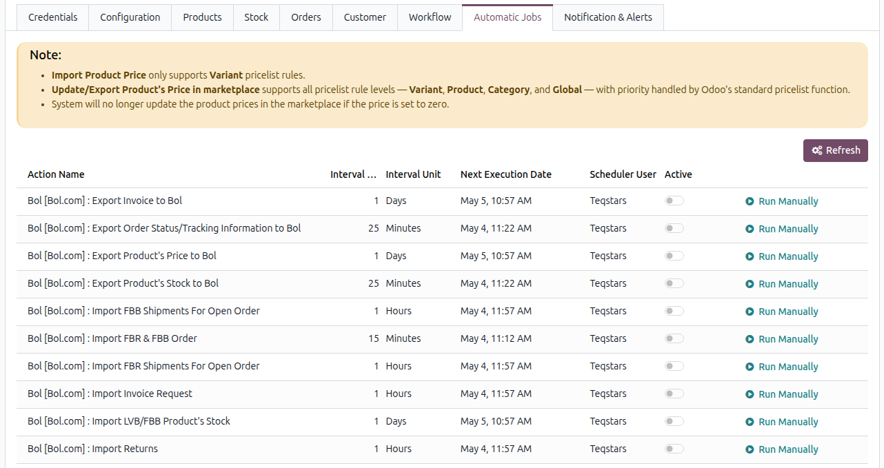Enable the Export Invoice to Bol job
884x468 pixels.
pos(674,201)
